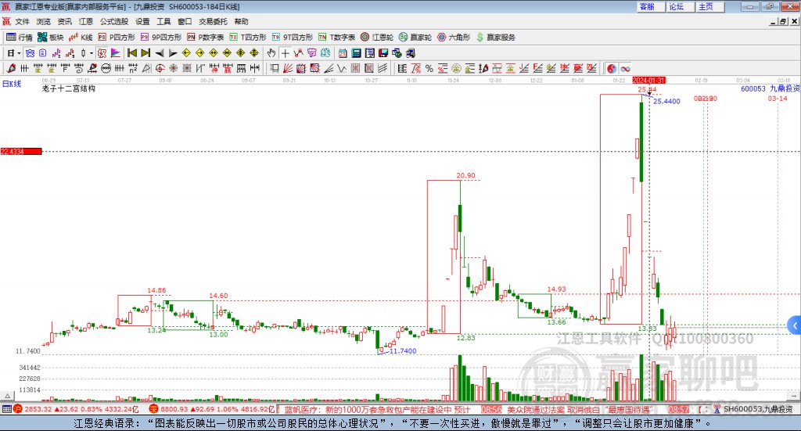Open the calendar icon in toolbar
Viewport: 801px width, 431px height.
(343, 53)
